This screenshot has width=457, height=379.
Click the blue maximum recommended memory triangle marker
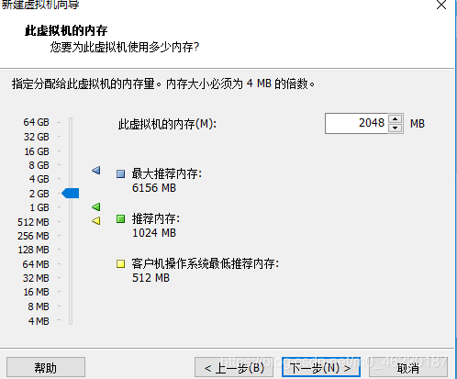point(96,171)
